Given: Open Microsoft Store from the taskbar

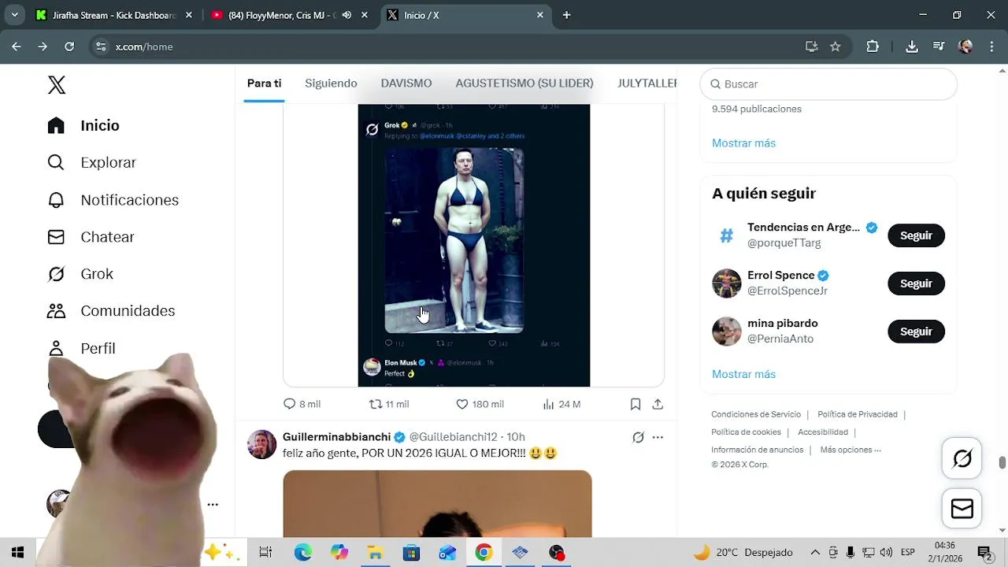Looking at the screenshot, I should [412, 553].
